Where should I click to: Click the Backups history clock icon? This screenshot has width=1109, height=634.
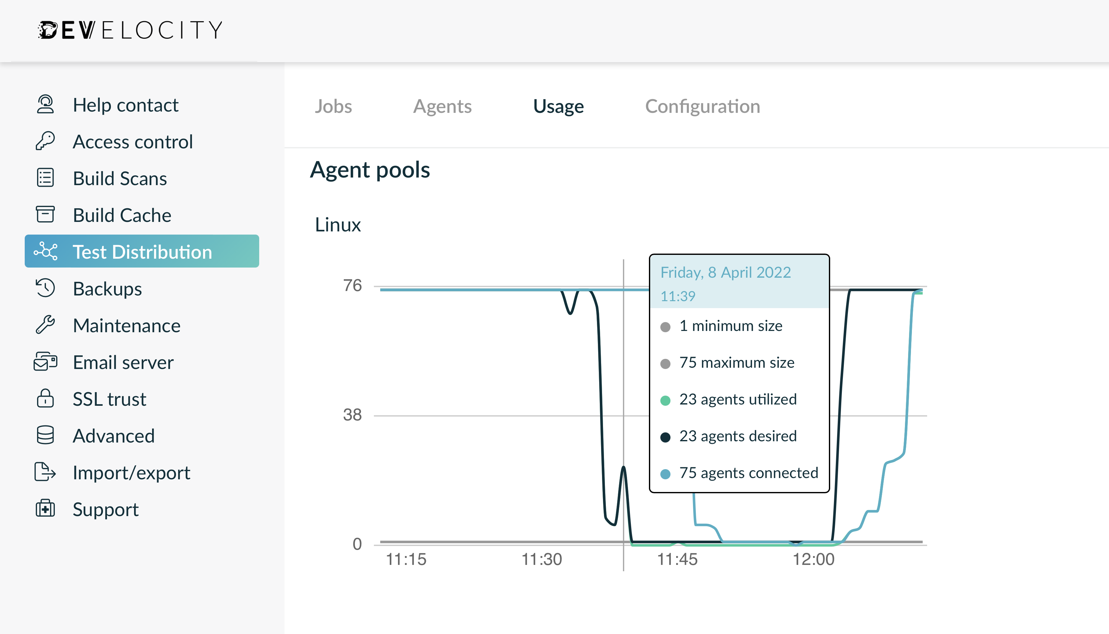point(45,288)
